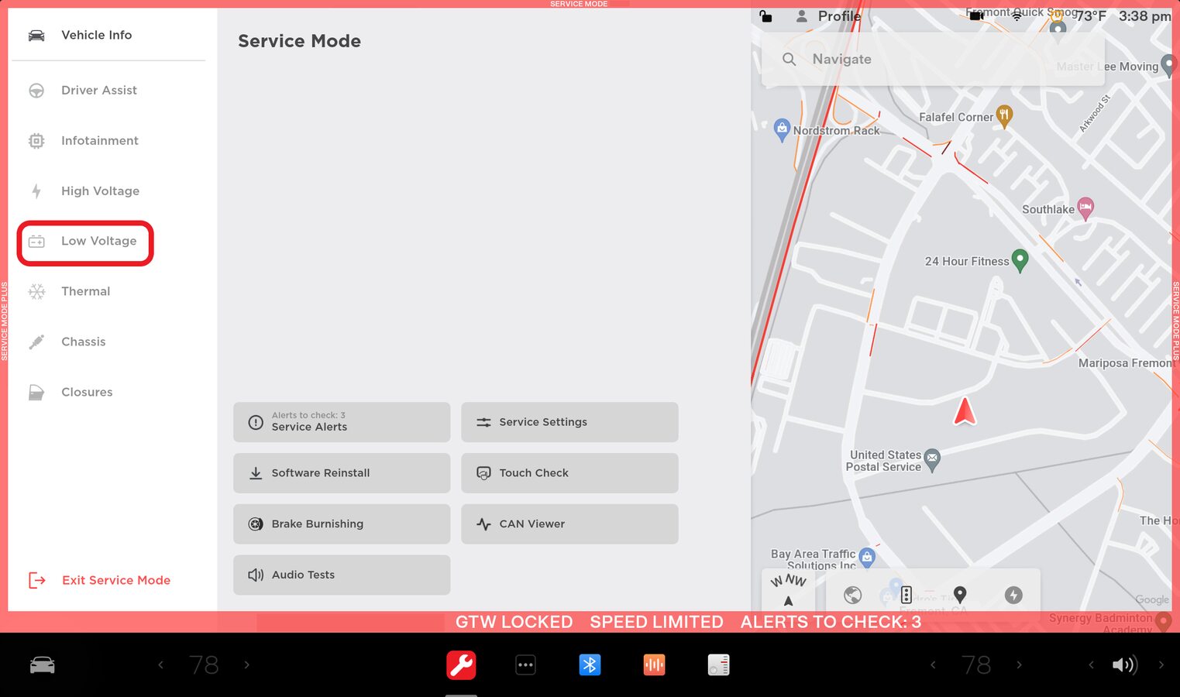Open the Profile dropdown
This screenshot has width=1180, height=697.
coord(829,16)
